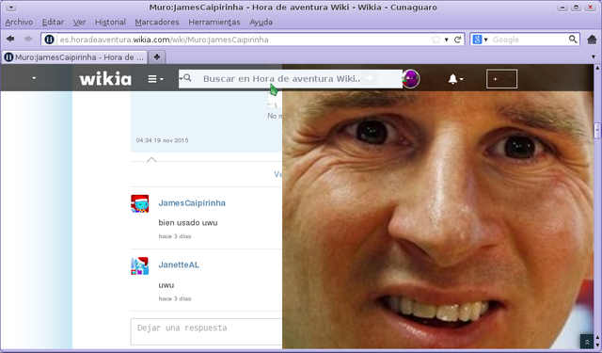Viewport: 602px width, 353px height.
Task: Jump to top with the double-chevron button
Action: click(x=587, y=342)
